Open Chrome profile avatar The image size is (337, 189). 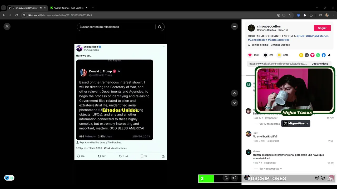327,15
